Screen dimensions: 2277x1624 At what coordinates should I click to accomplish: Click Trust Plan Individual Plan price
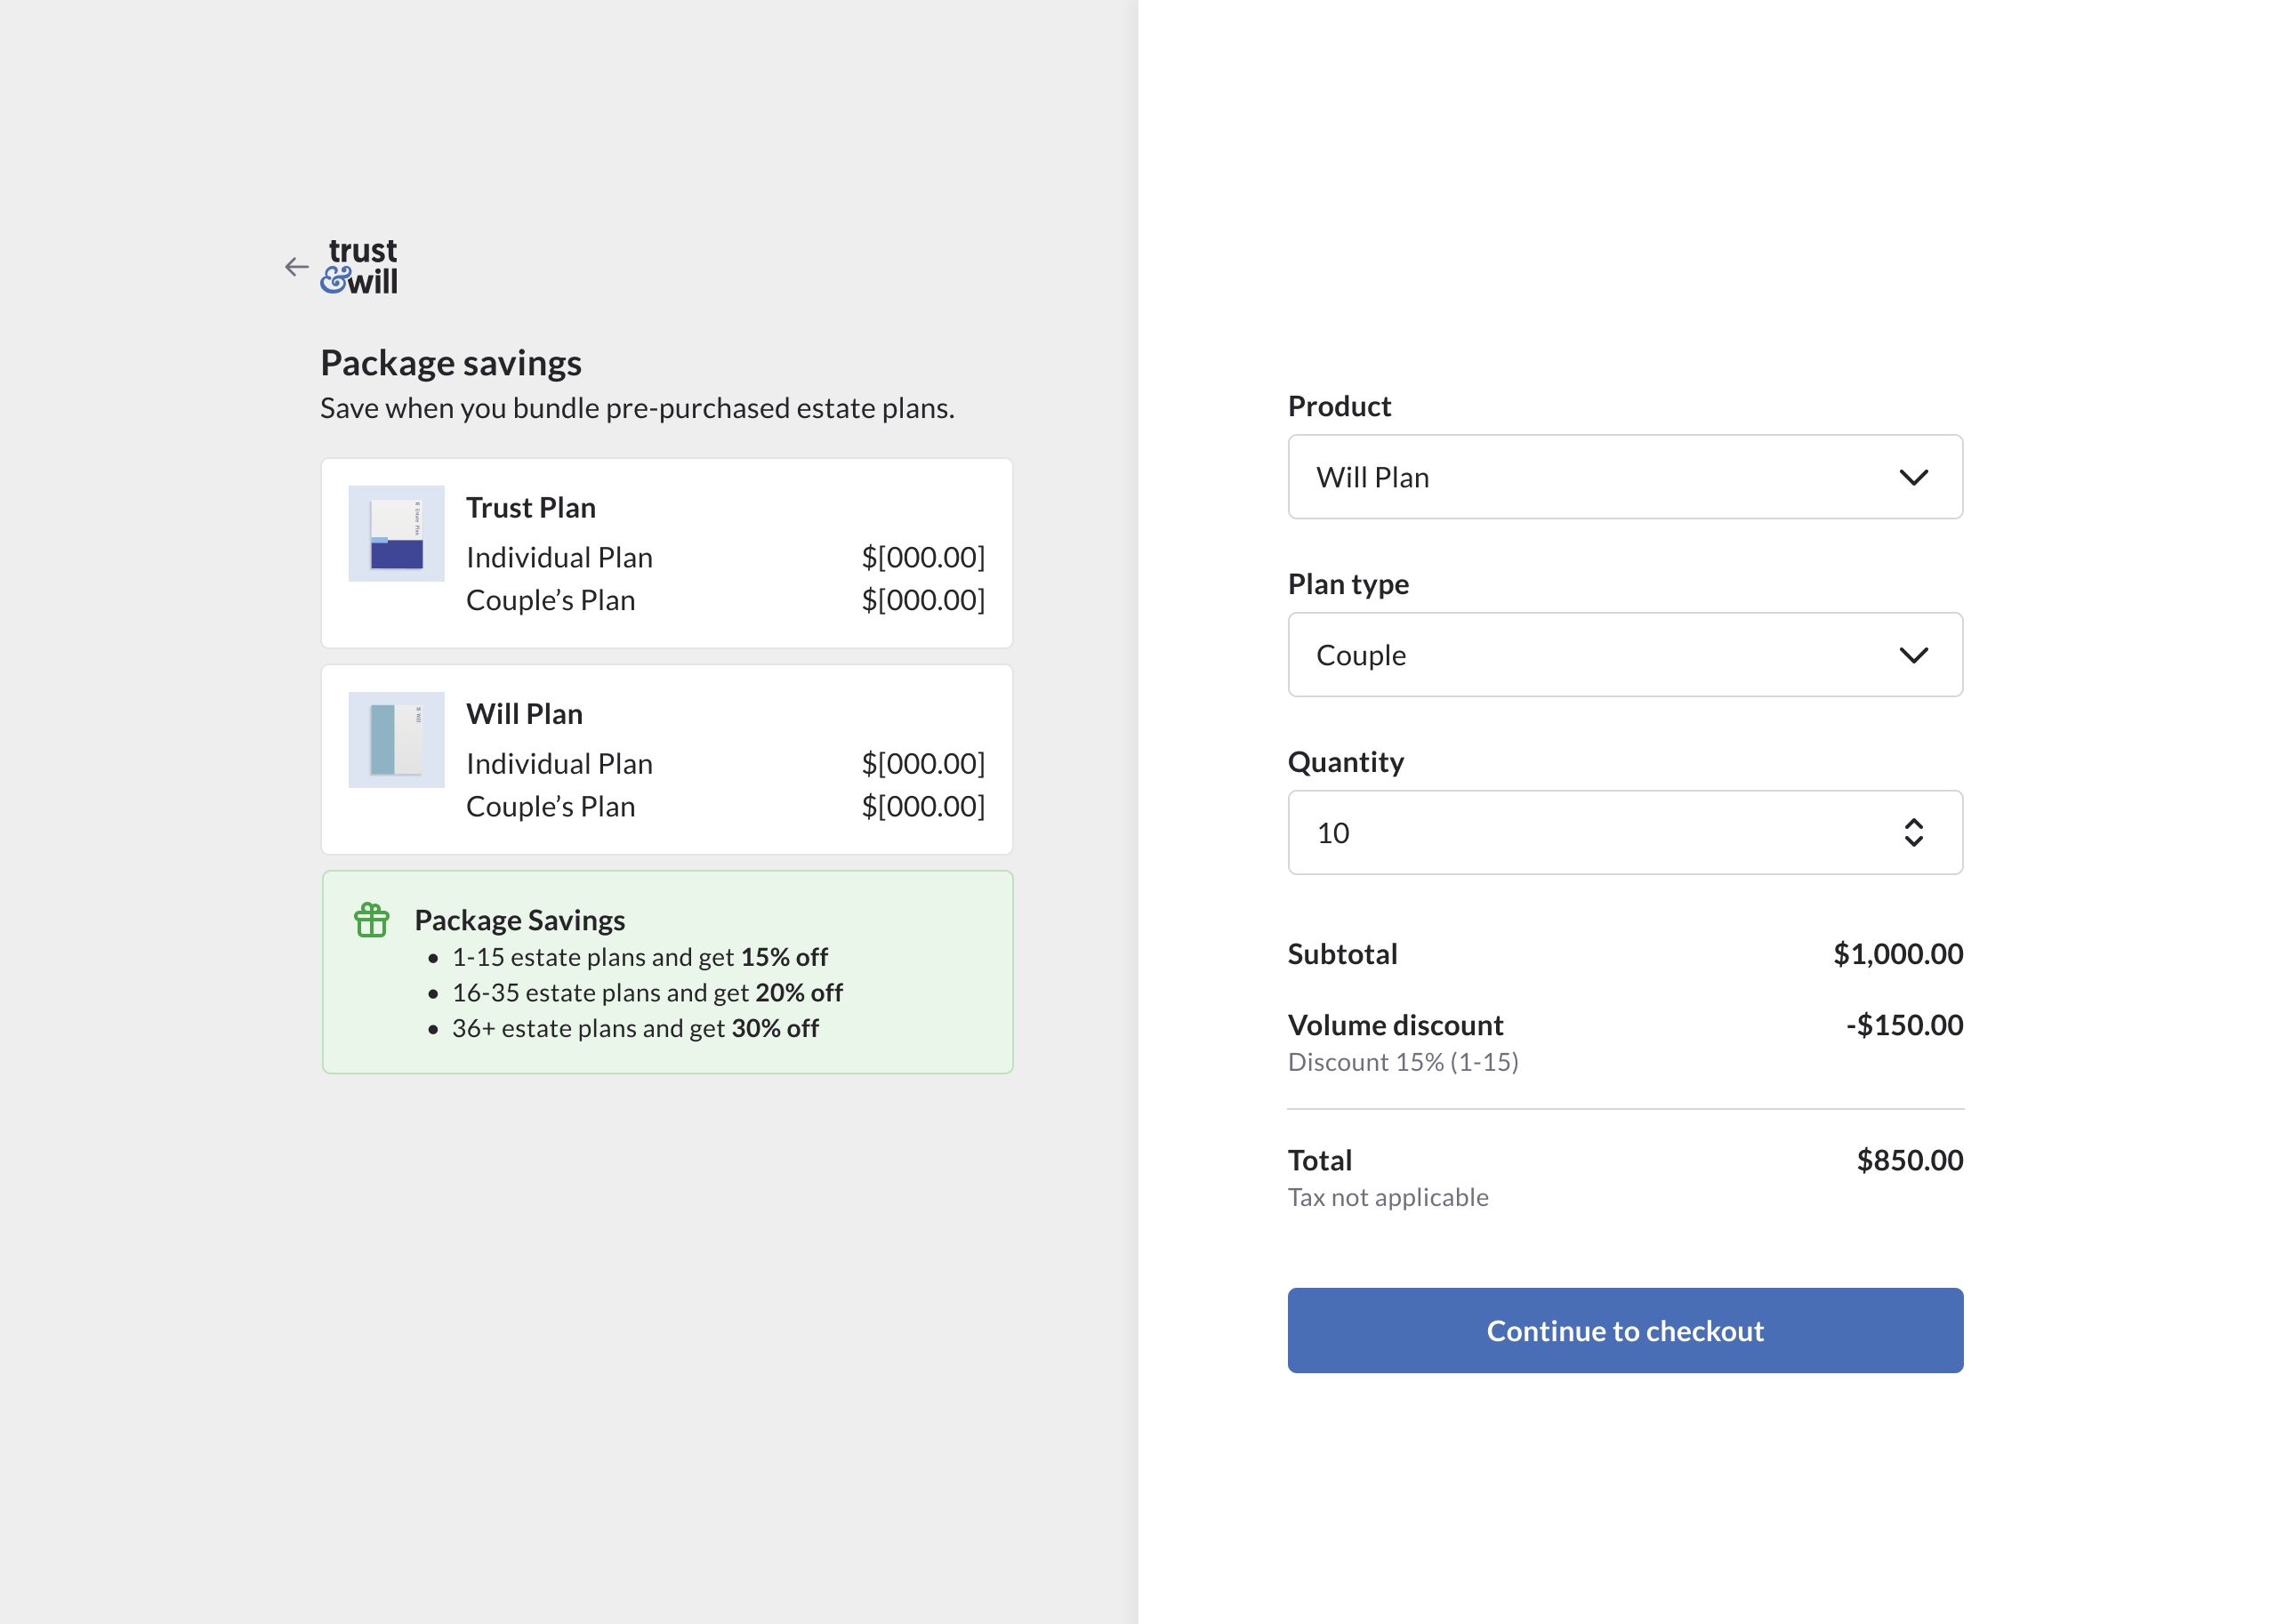[923, 557]
